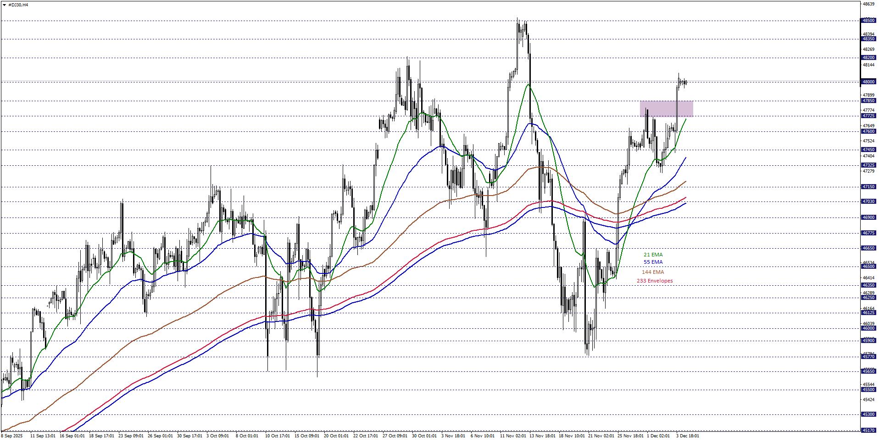Click the 45170 price tag at bottom
The image size is (879, 441).
pyautogui.click(x=868, y=430)
